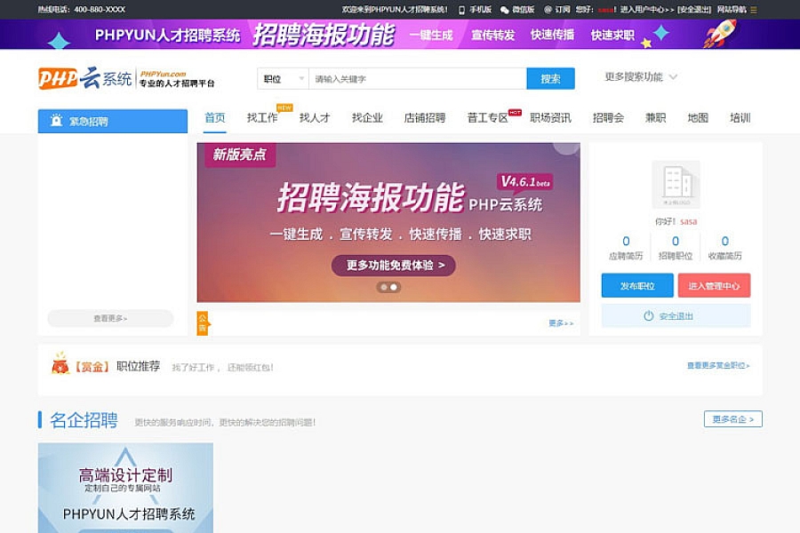Screen dimensions: 800x533
Task: Open the 招聘会 menu item
Action: coord(608,118)
